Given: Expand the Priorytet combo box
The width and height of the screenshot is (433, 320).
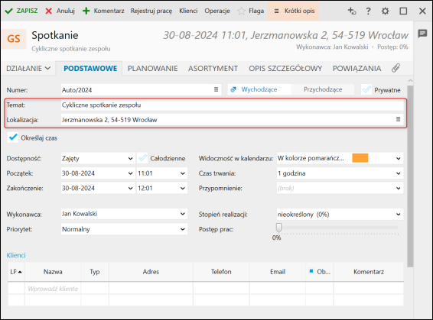Looking at the screenshot, I should [x=124, y=229].
